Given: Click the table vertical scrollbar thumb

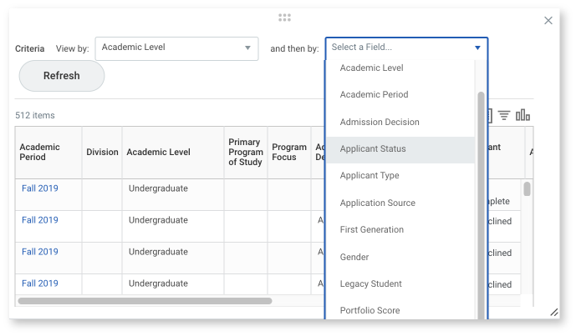Looking at the screenshot, I should coord(527,189).
